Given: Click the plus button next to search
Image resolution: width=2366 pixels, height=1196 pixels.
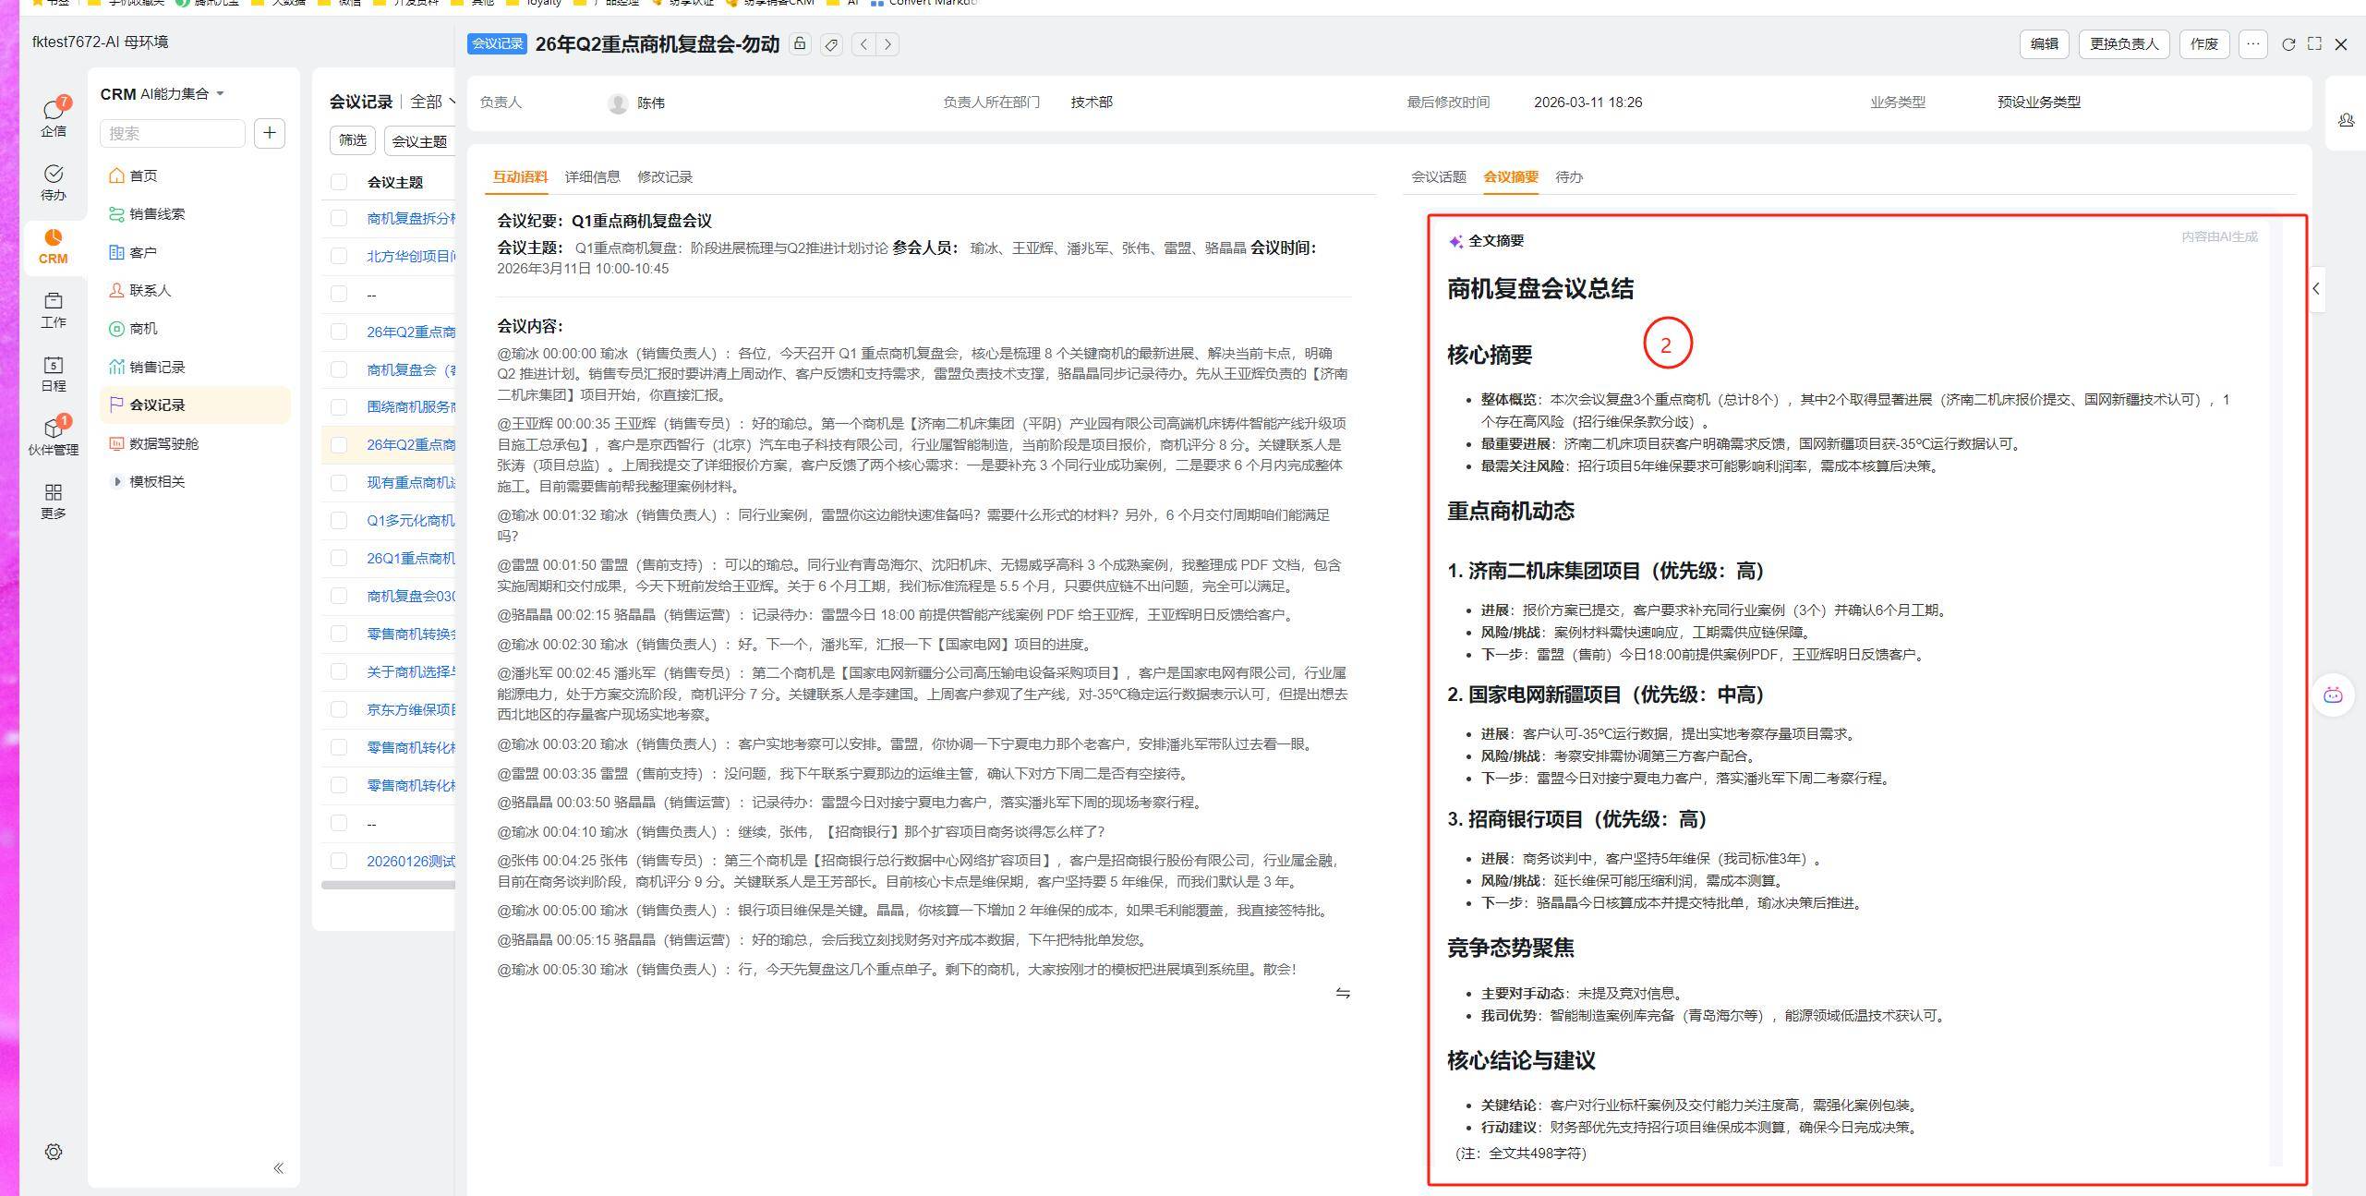Looking at the screenshot, I should click(269, 133).
